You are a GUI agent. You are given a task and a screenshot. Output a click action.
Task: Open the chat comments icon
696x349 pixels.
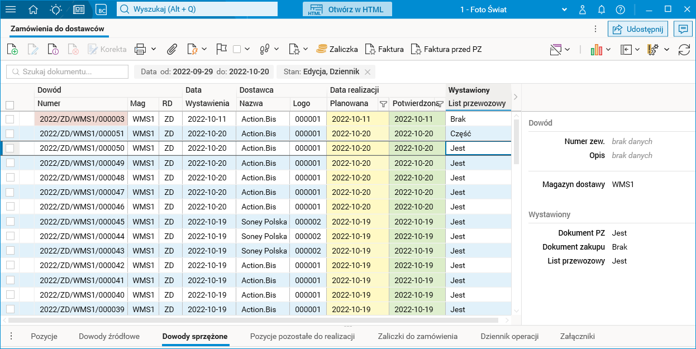(683, 30)
